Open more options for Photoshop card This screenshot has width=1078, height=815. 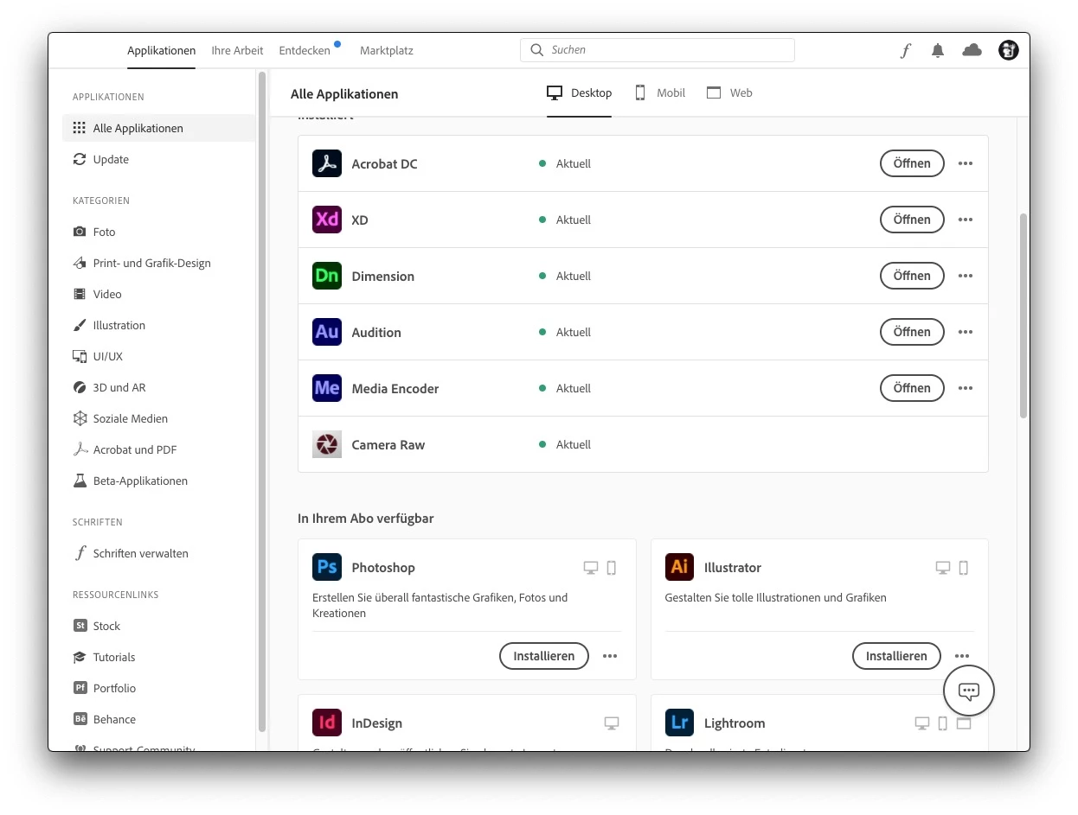click(x=610, y=656)
